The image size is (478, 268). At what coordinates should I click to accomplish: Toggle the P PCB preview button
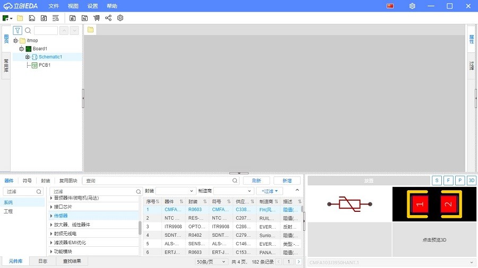pyautogui.click(x=460, y=181)
